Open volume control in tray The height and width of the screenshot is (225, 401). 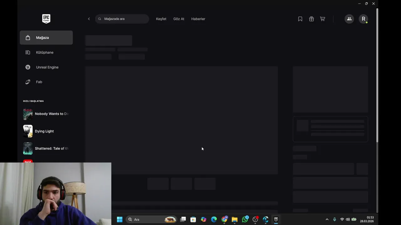coord(348,219)
